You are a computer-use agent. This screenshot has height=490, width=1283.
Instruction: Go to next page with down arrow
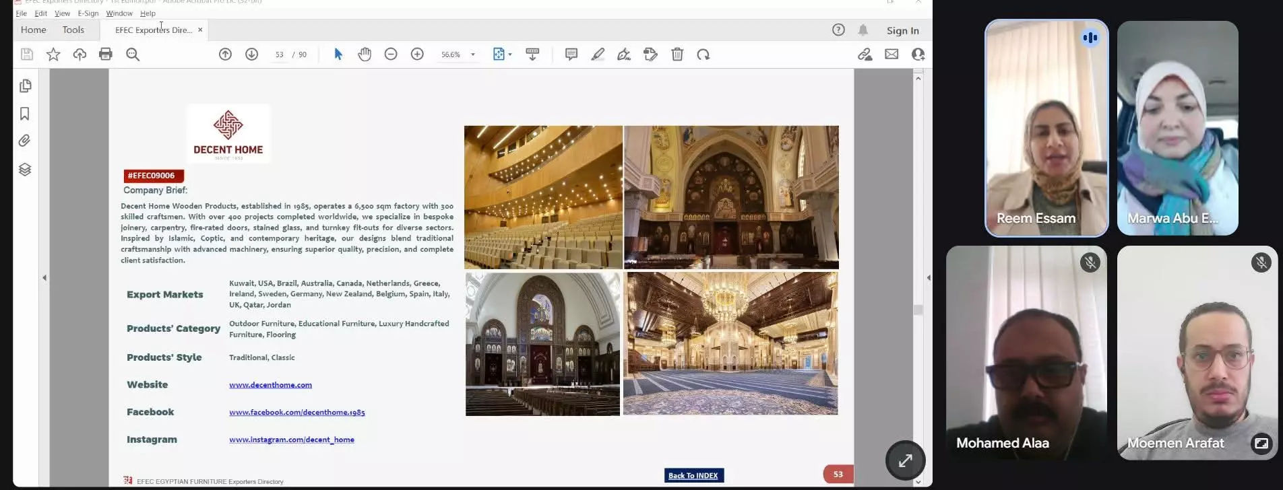(x=251, y=55)
